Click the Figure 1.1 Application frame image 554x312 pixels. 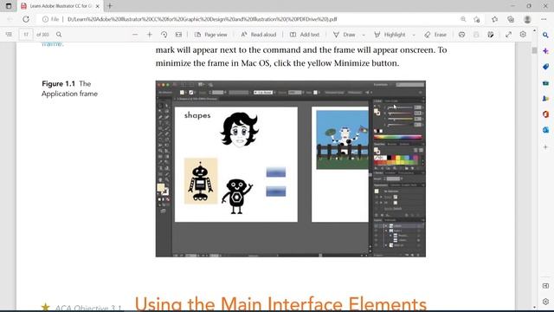291,169
